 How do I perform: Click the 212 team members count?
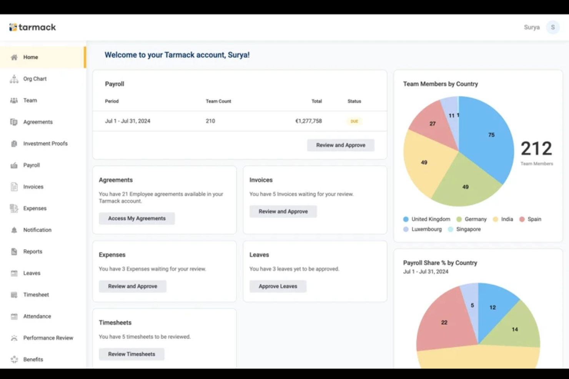tap(536, 149)
